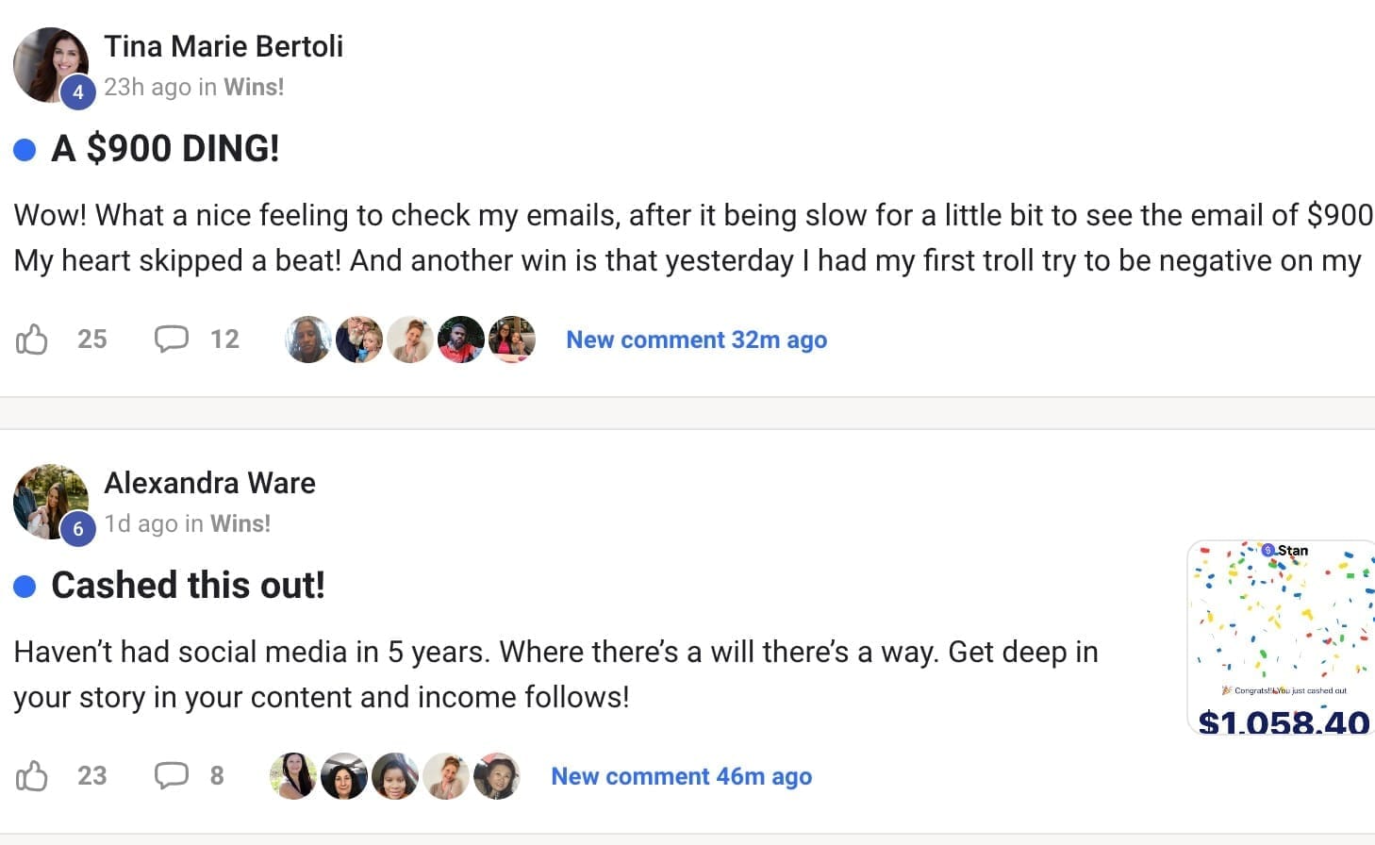Screen dimensions: 1375x845
Task: Open last commenter avatar on Cashed this out post
Action: 496,776
